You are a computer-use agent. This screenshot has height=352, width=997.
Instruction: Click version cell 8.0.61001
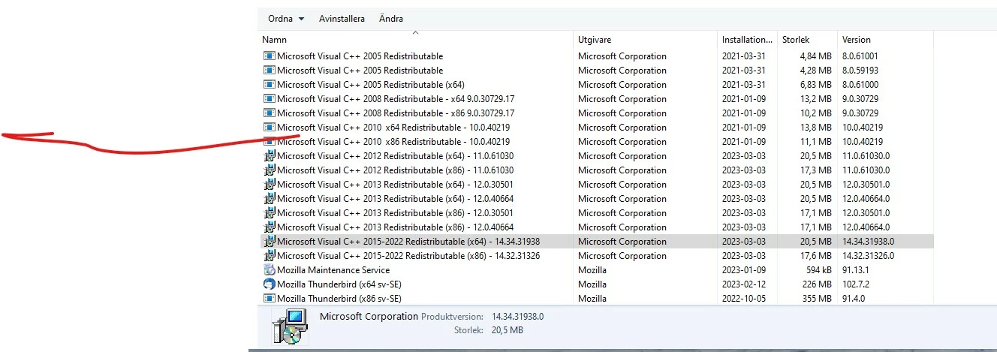coord(860,56)
